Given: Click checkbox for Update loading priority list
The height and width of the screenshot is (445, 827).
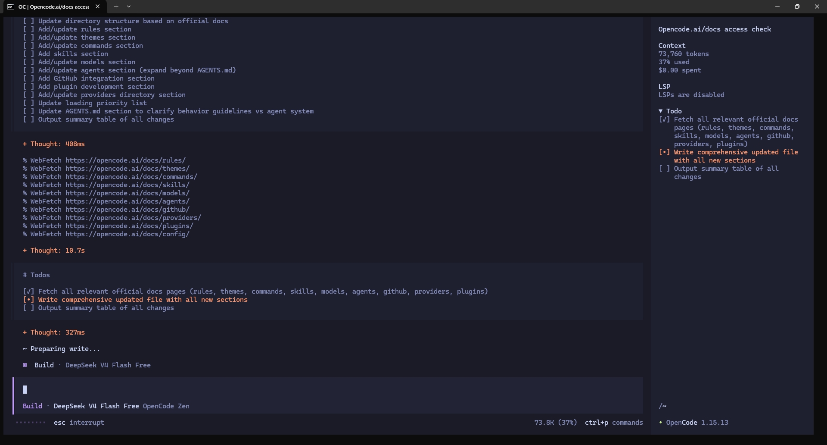Looking at the screenshot, I should tap(28, 103).
